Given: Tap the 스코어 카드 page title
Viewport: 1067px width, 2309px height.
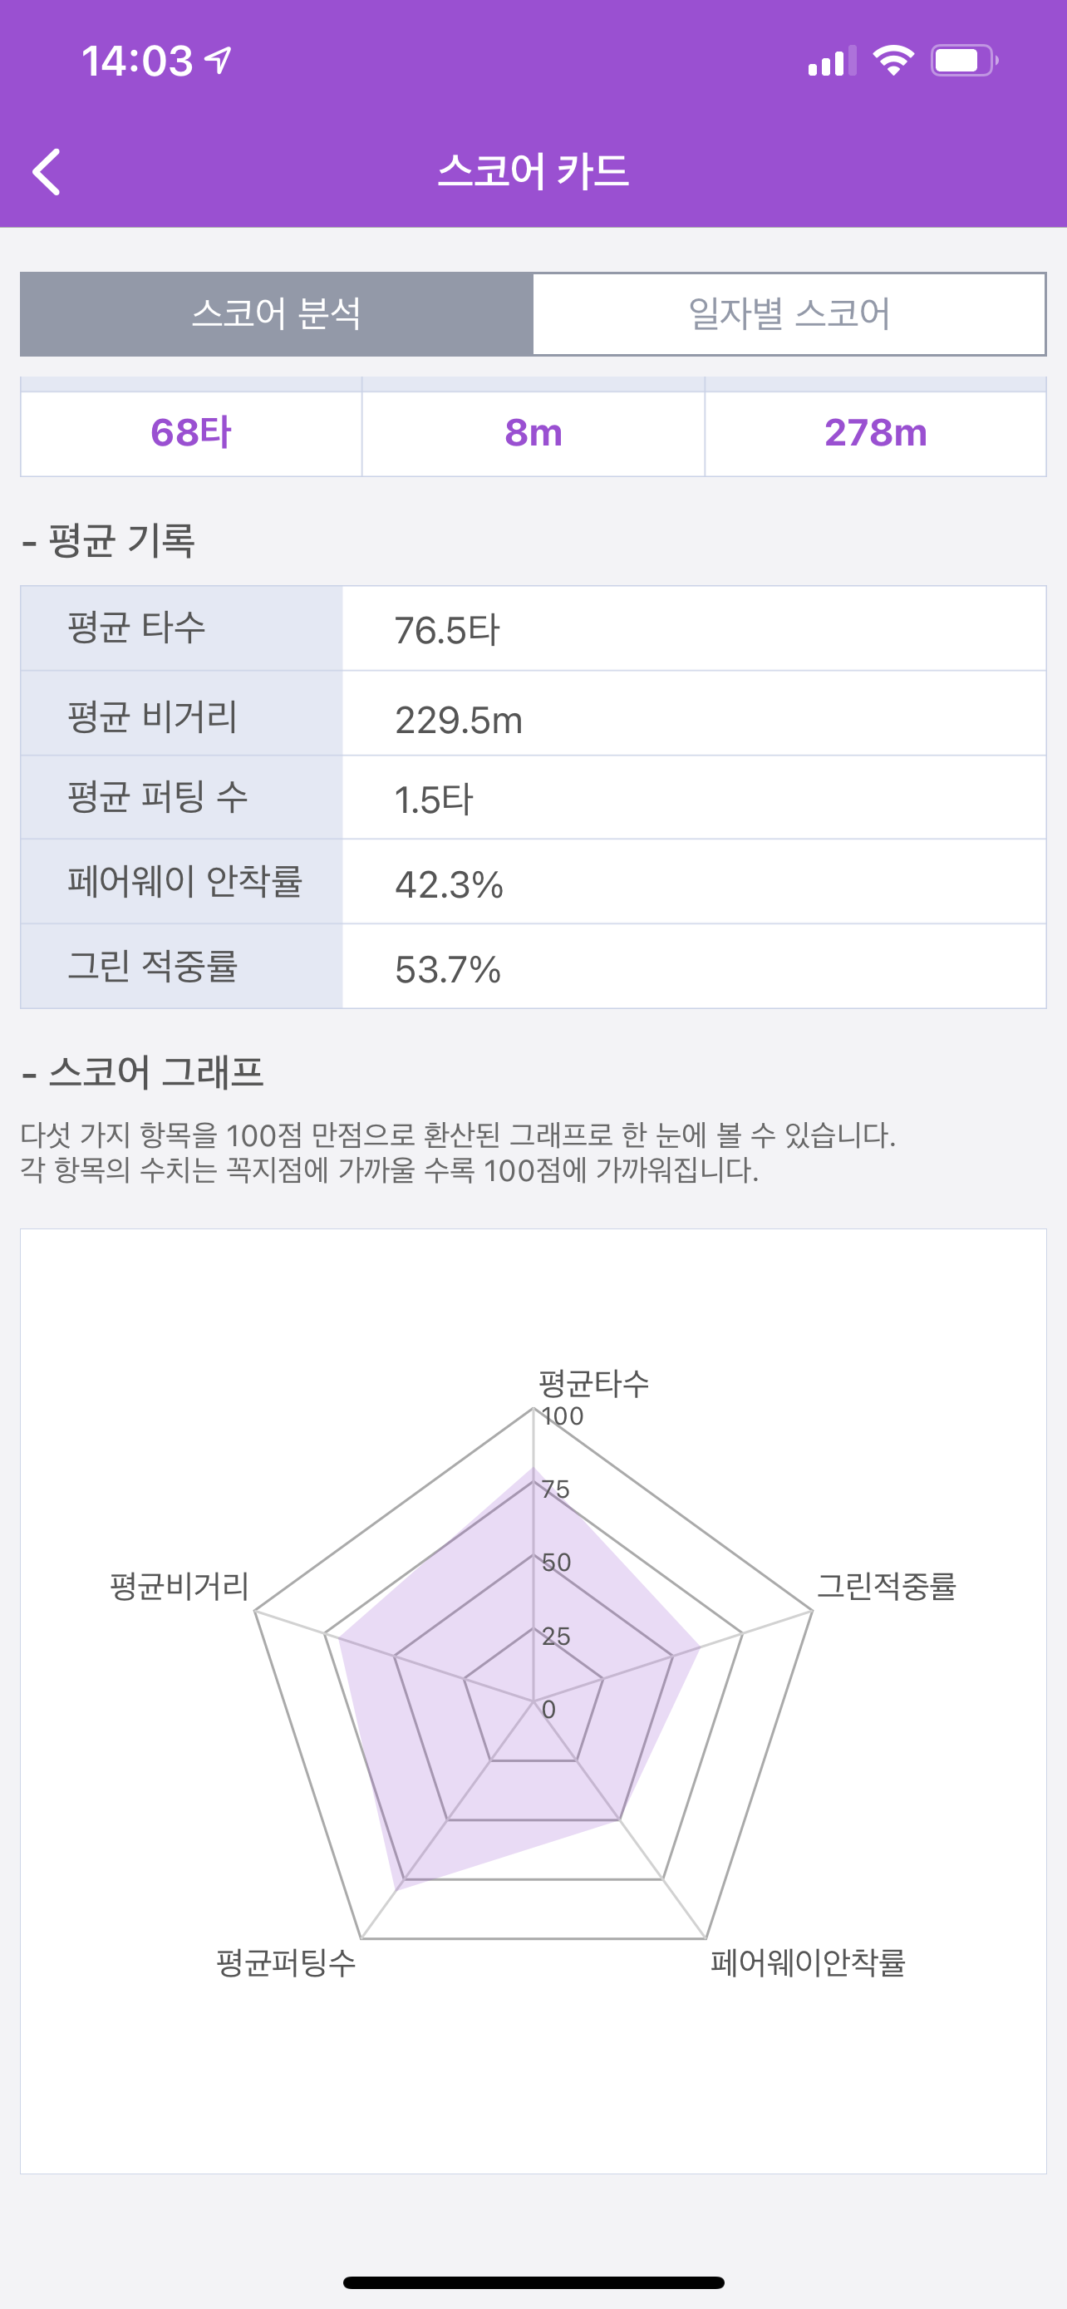Looking at the screenshot, I should pyautogui.click(x=533, y=171).
